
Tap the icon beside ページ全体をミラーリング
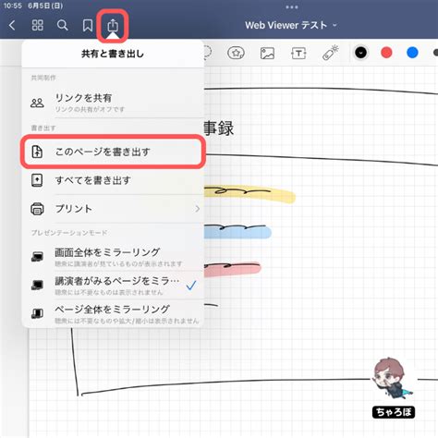37,313
